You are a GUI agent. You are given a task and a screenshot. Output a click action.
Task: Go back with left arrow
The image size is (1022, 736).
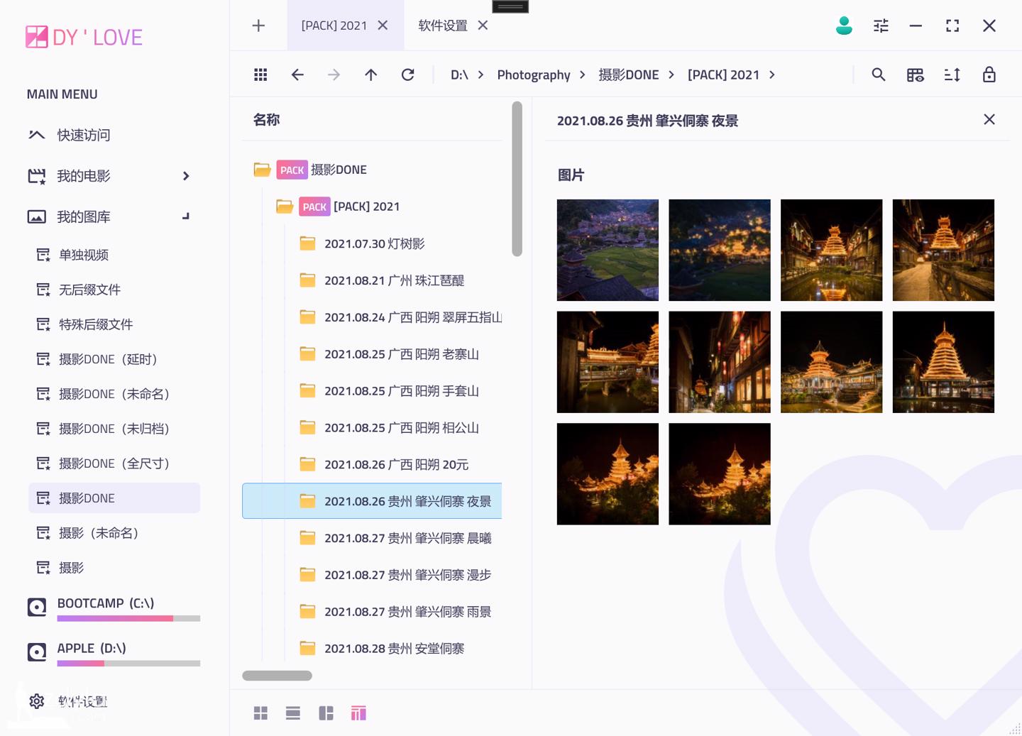[297, 75]
